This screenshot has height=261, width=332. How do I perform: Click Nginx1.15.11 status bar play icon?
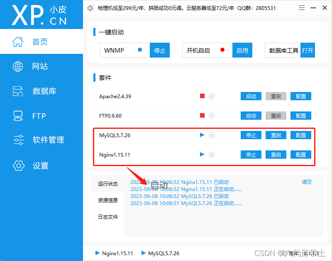tap(98, 253)
